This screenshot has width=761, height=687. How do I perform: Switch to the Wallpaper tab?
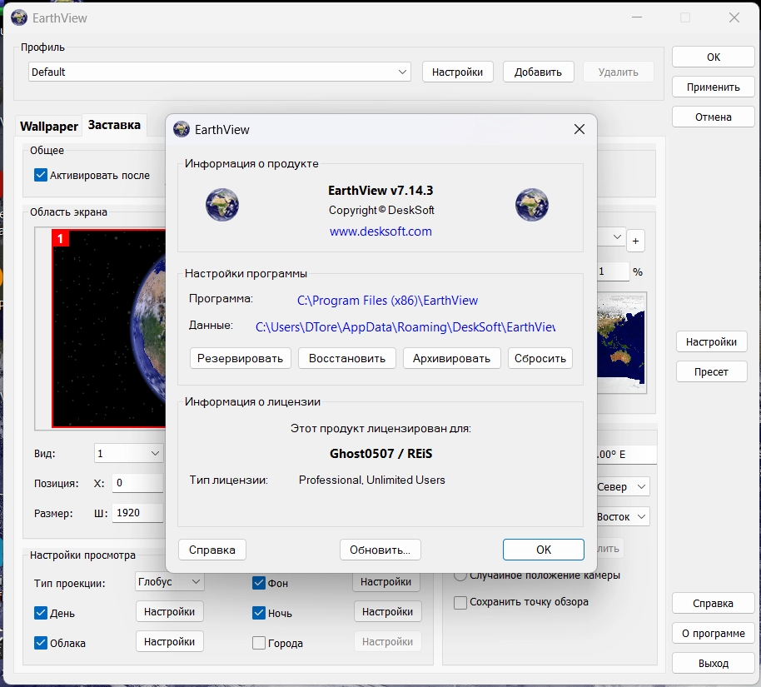[x=49, y=127]
